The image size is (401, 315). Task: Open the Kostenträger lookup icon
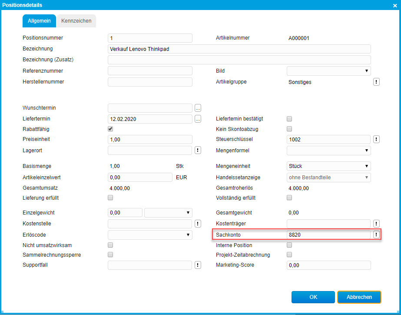pos(377,224)
